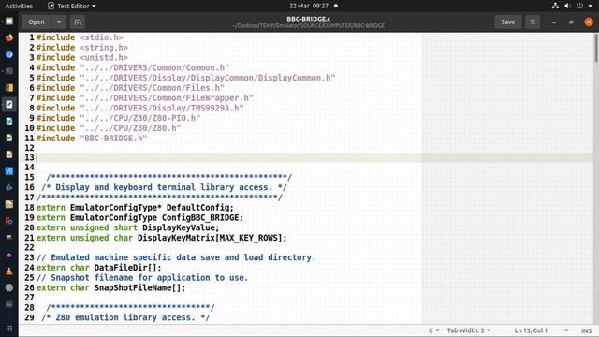Open the gedit hamburger menu
The width and height of the screenshot is (599, 337).
(x=533, y=22)
